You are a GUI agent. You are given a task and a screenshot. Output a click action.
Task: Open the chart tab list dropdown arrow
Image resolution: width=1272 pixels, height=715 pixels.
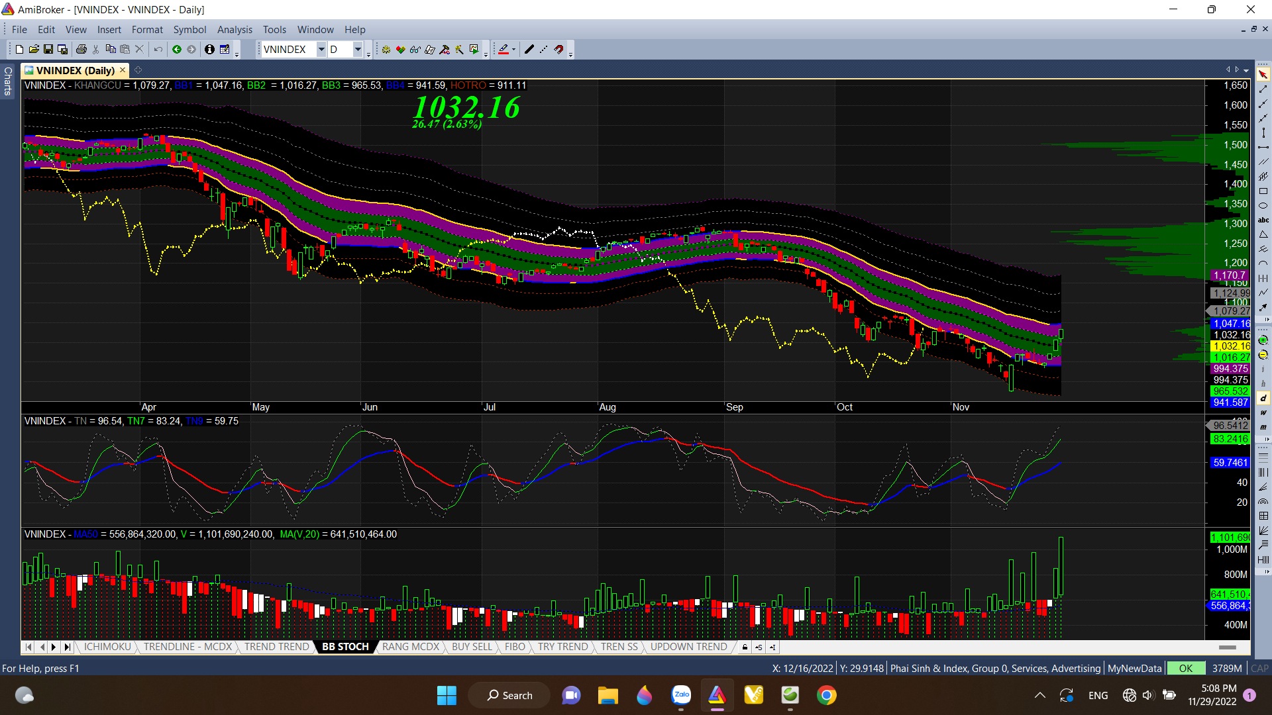(1246, 70)
